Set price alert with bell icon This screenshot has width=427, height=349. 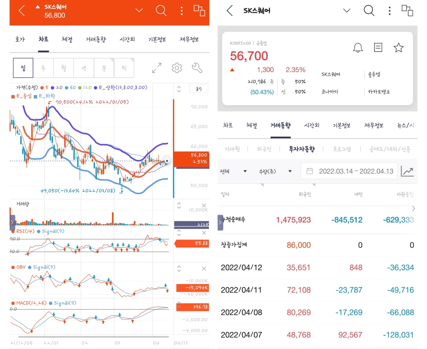click(x=358, y=47)
